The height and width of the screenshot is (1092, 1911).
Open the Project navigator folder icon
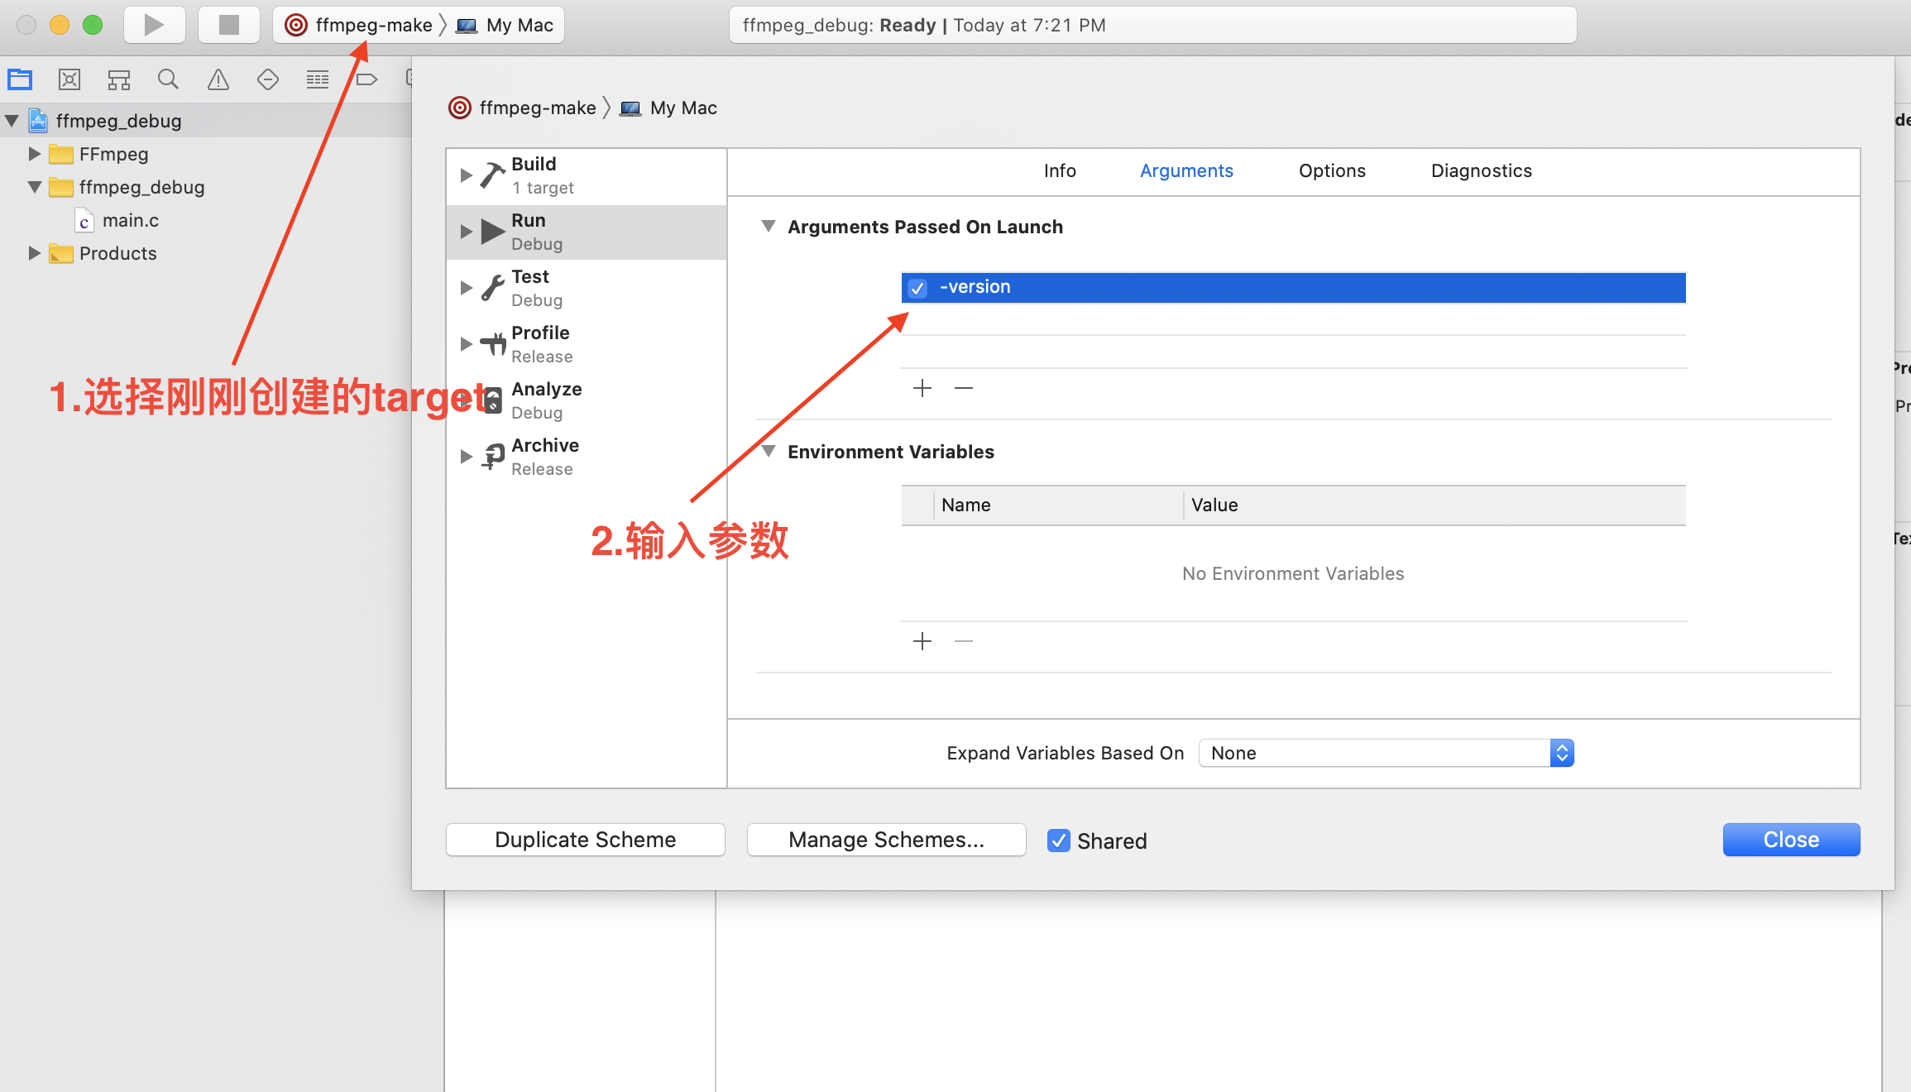click(20, 79)
